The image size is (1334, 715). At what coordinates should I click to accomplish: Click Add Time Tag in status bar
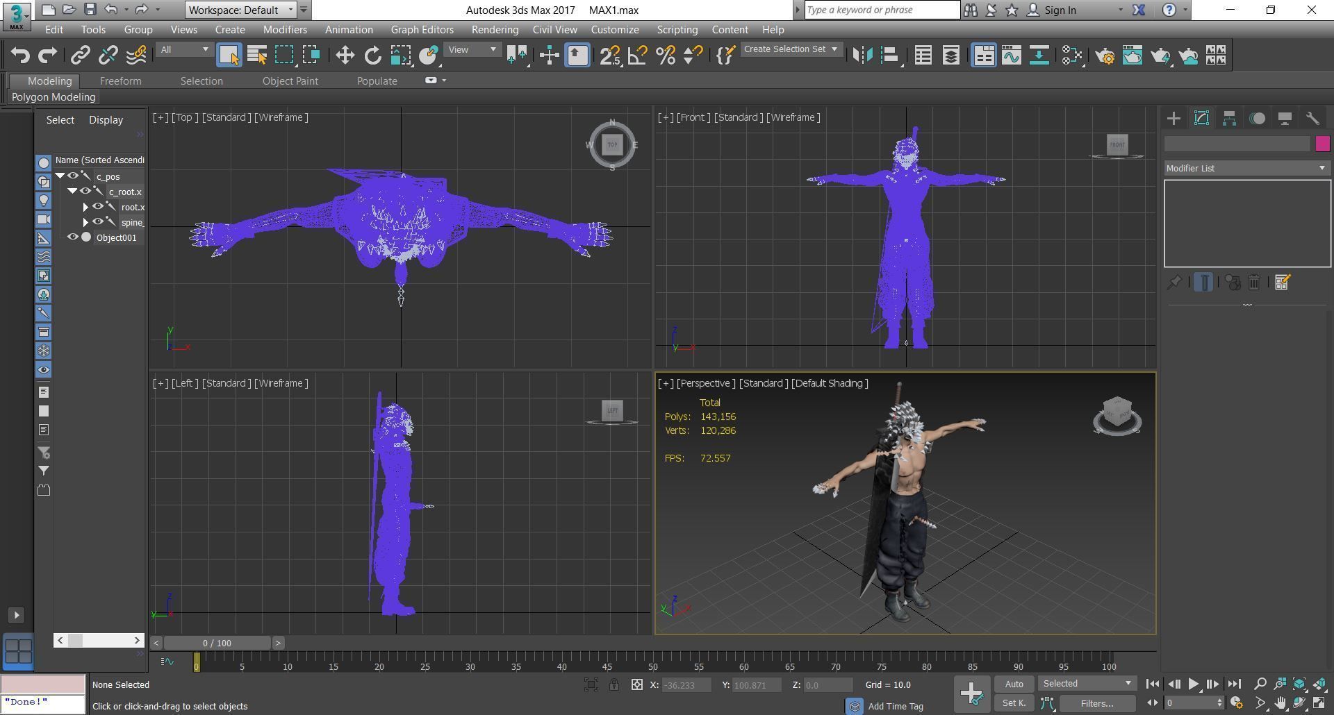896,706
